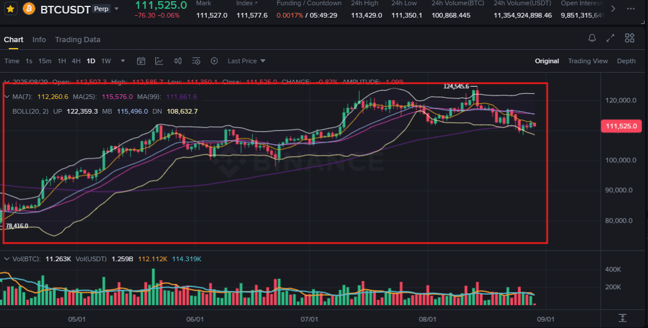
Task: Click the next arrow in ticker stats bar
Action: click(613, 9)
